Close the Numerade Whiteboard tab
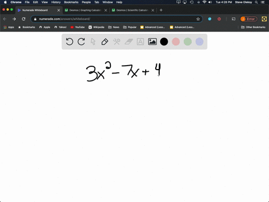The height and width of the screenshot is (202, 269). [59, 10]
